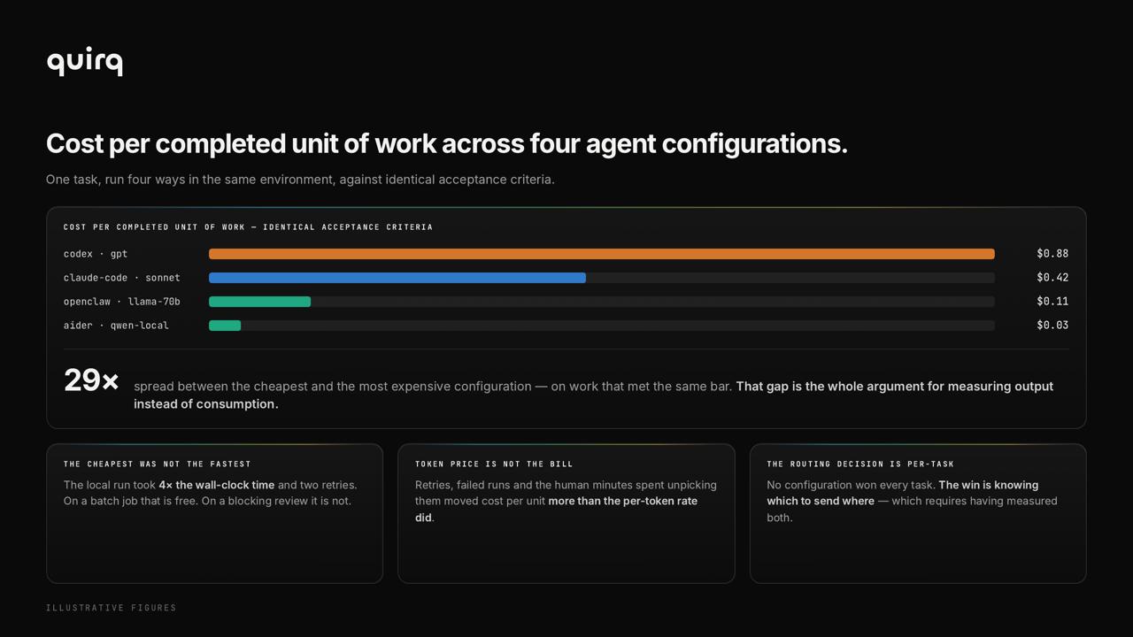The width and height of the screenshot is (1133, 637).
Task: Select the 'openclaw · llama-70b' row label
Action: pos(121,302)
